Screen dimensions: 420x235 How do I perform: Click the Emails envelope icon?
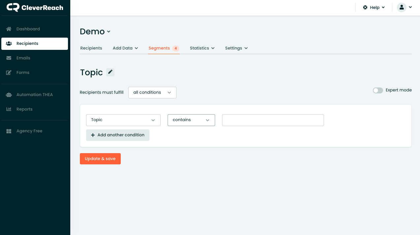9,58
